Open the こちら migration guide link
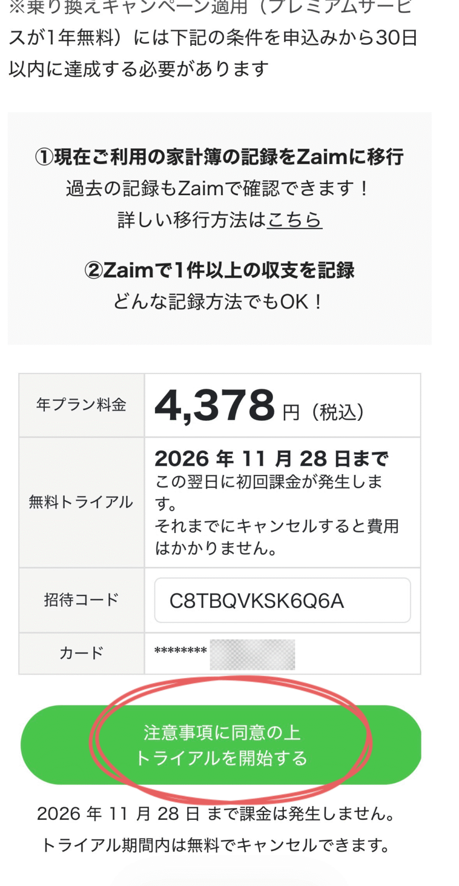This screenshot has height=886, width=459. (295, 220)
